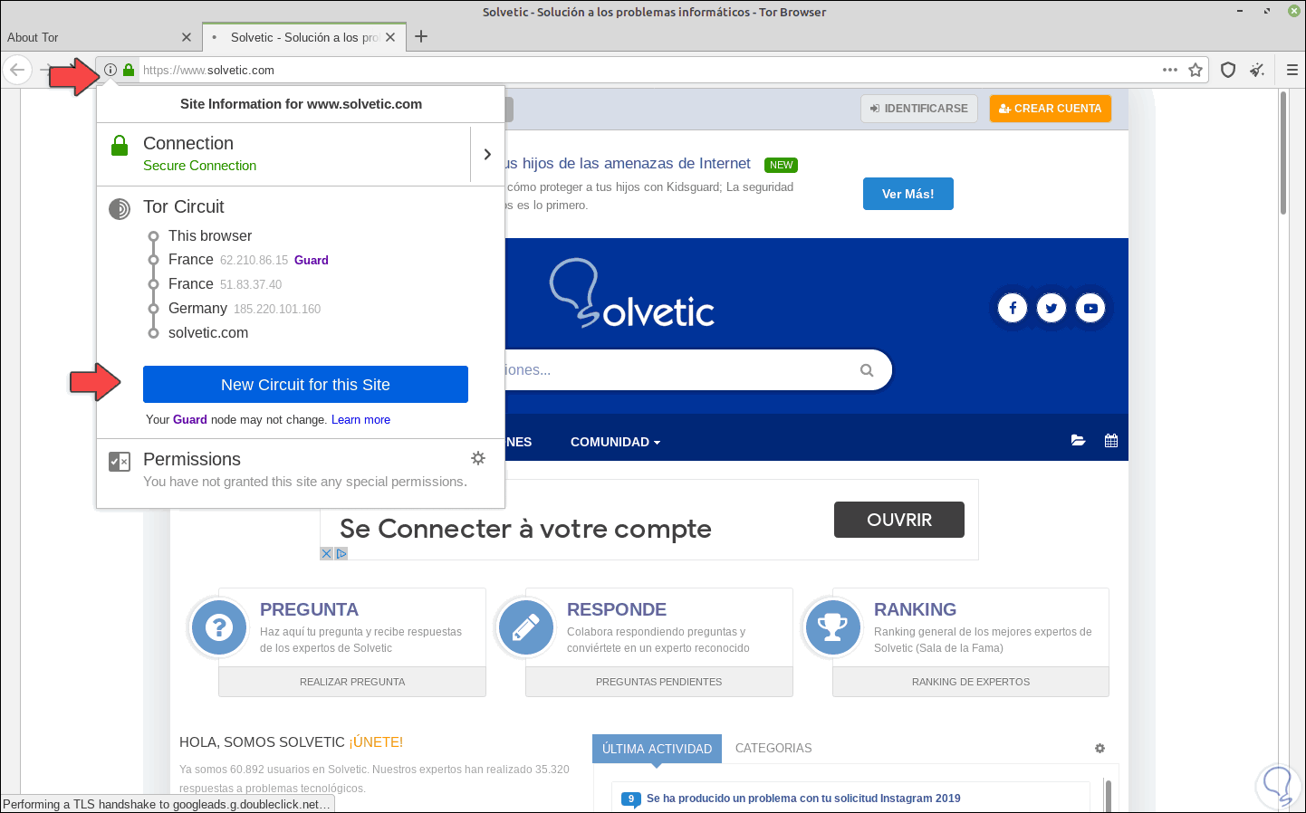The width and height of the screenshot is (1306, 813).
Task: Open Solvetic Twitter page icon
Action: pyautogui.click(x=1052, y=308)
